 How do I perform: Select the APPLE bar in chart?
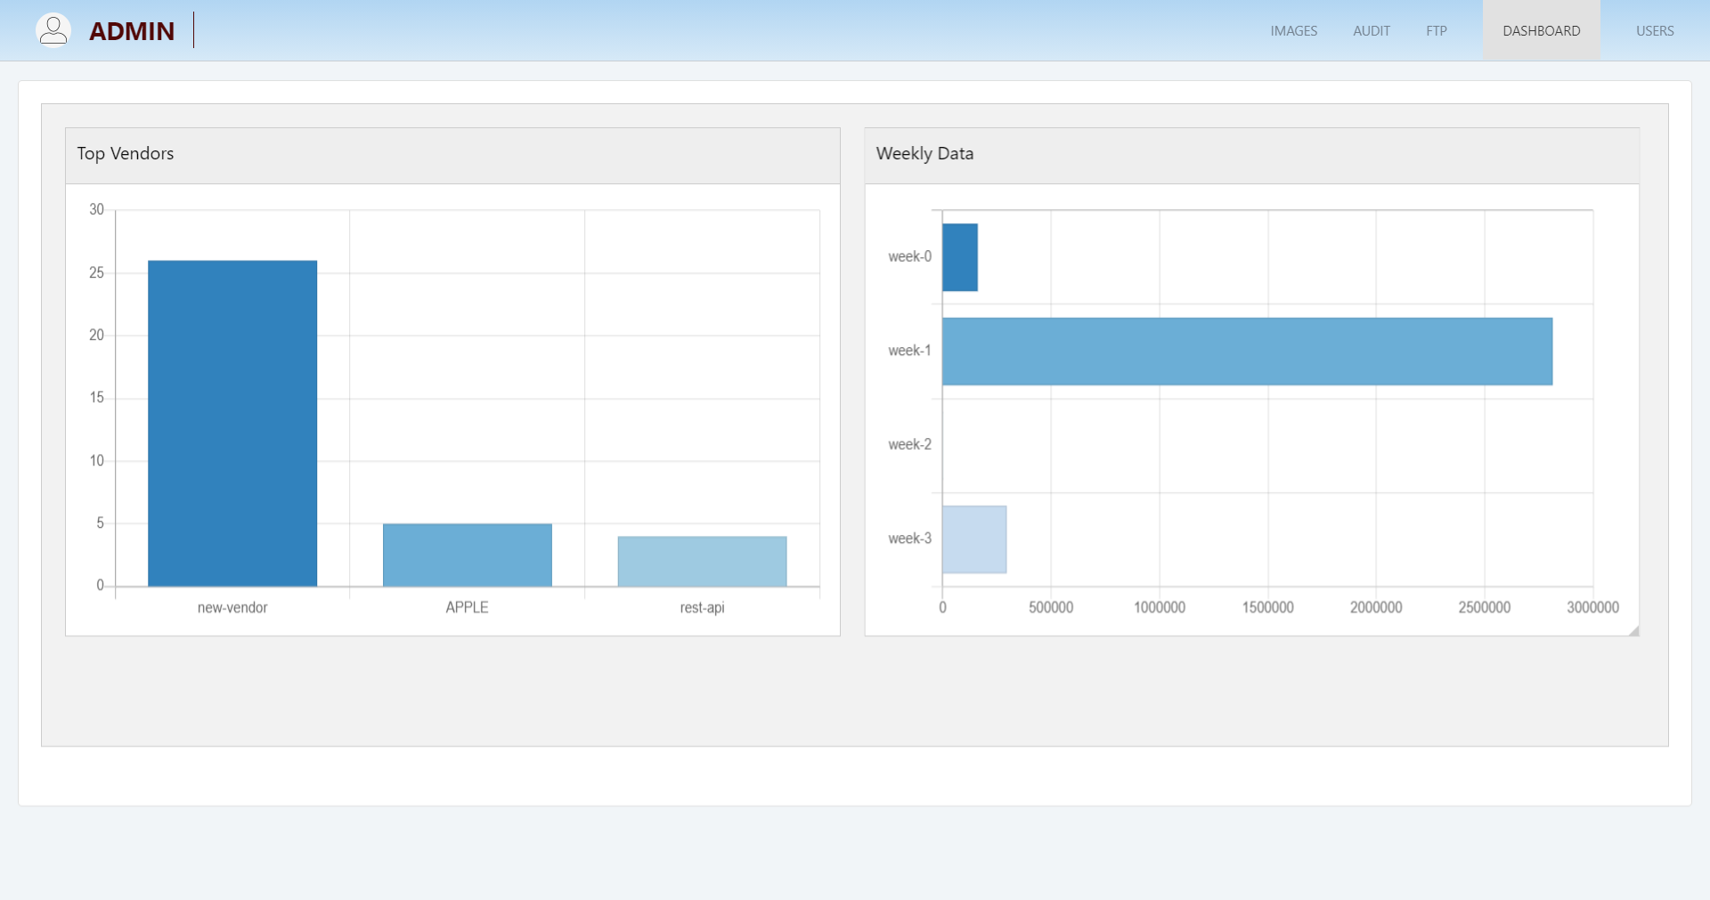point(467,555)
